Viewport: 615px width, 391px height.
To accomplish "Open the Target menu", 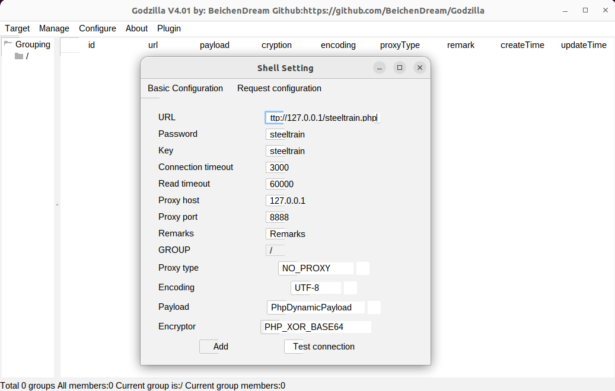I will coord(17,28).
